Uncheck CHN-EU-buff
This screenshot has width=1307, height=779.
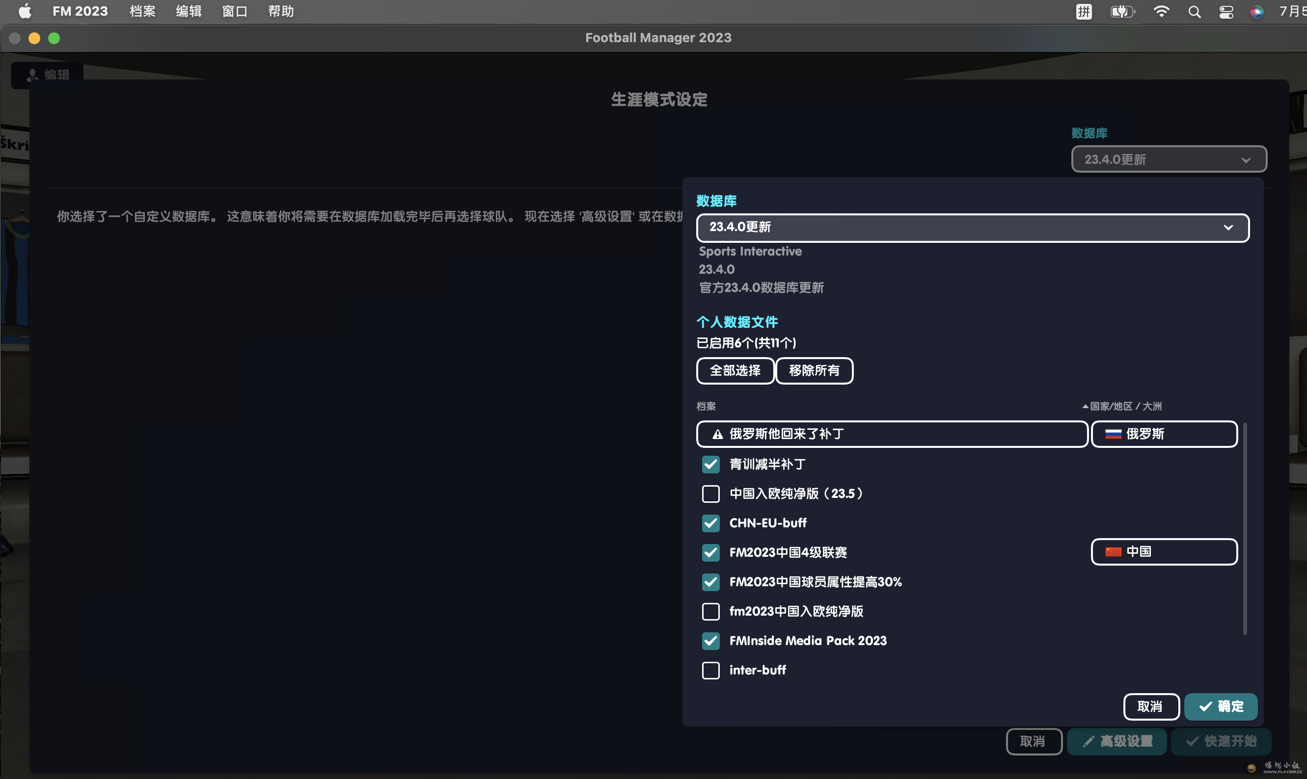click(x=711, y=523)
